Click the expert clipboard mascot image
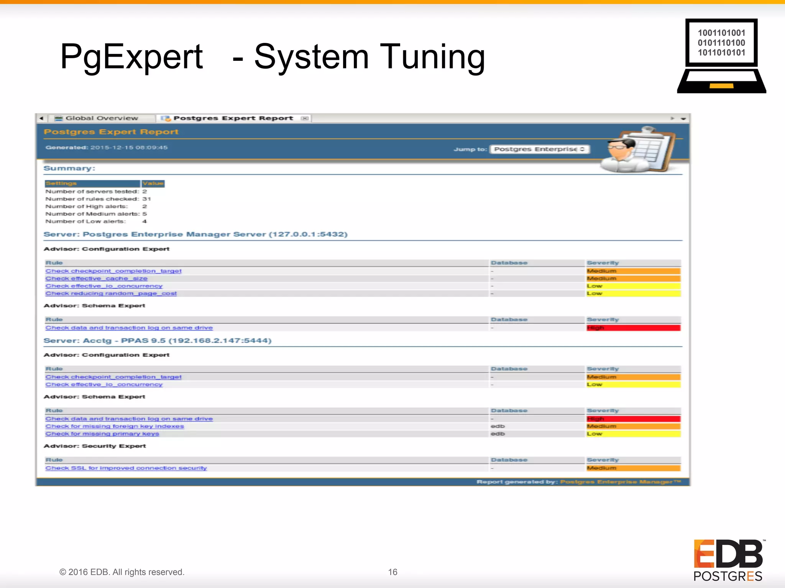Viewport: 785px width, 588px height. 637,150
